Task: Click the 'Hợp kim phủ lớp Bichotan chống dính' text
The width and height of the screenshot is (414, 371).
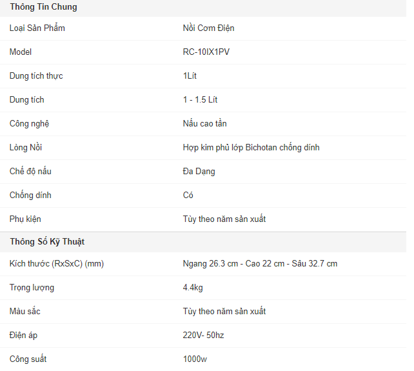Action: click(x=251, y=148)
